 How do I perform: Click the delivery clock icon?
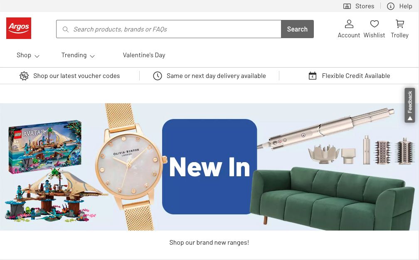click(x=158, y=76)
